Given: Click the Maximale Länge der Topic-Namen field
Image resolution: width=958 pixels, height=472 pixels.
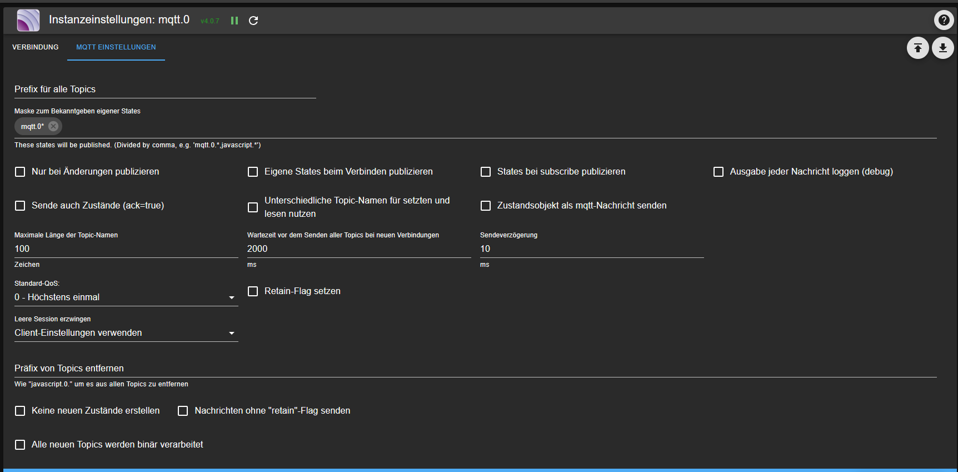Looking at the screenshot, I should [126, 249].
